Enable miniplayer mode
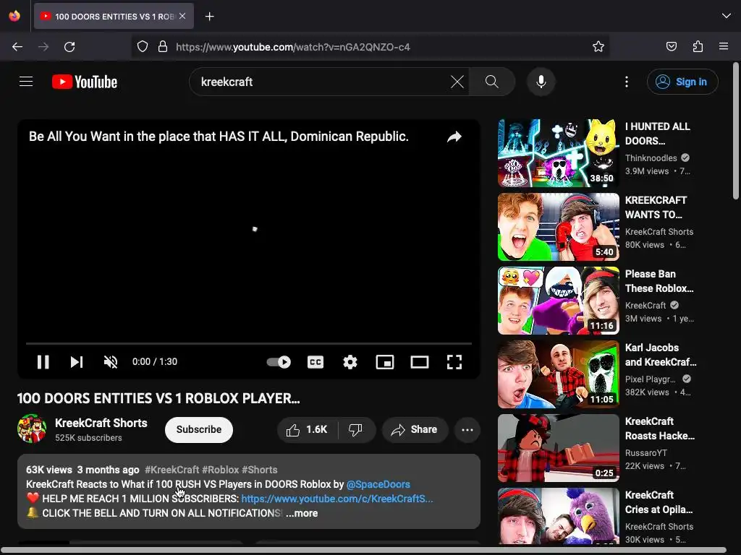This screenshot has width=741, height=555. pyautogui.click(x=385, y=362)
